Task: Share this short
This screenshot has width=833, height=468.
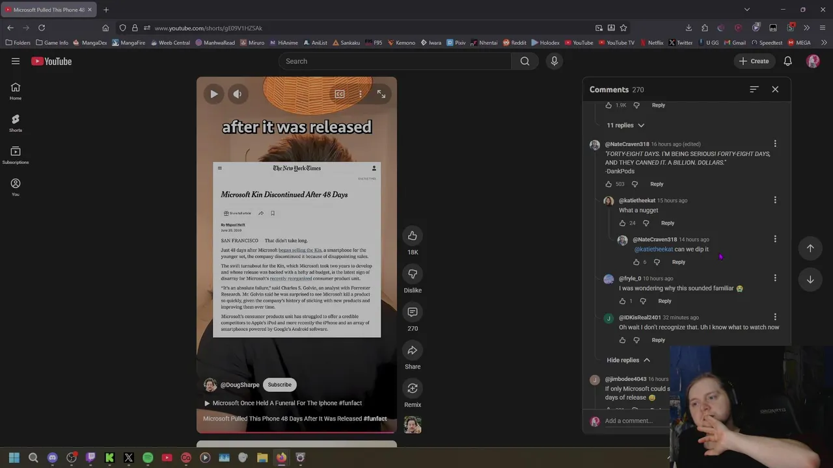Action: (x=413, y=350)
